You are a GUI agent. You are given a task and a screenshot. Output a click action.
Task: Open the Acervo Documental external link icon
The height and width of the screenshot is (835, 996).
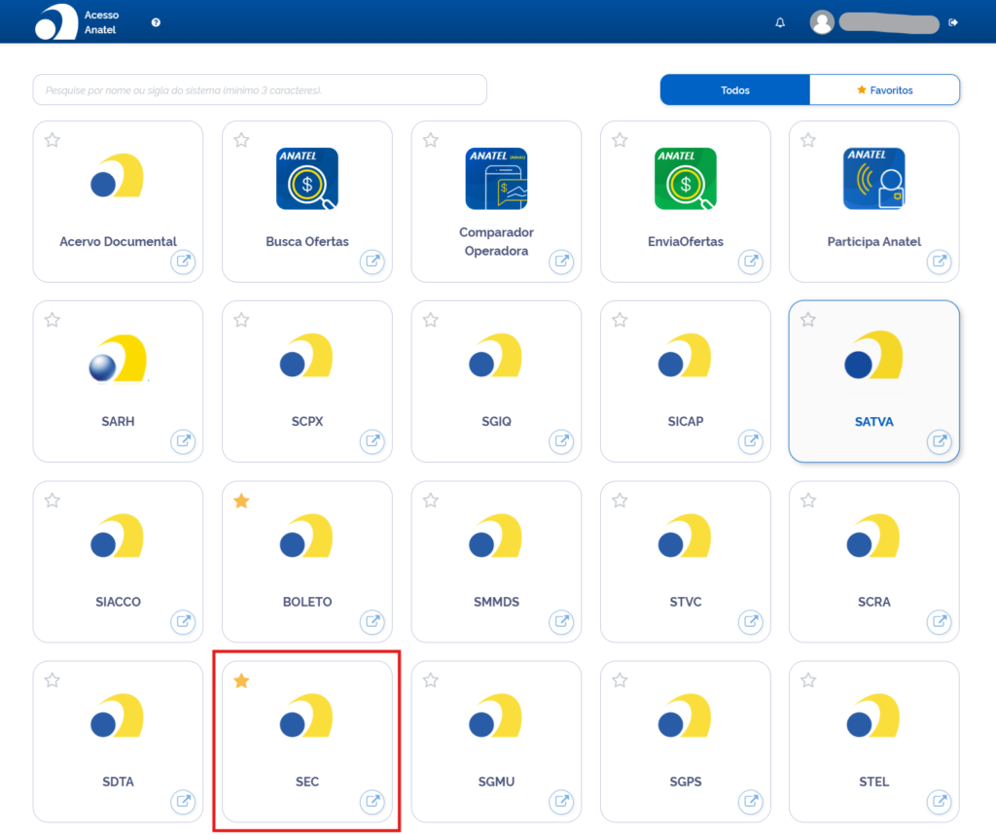pos(183,261)
